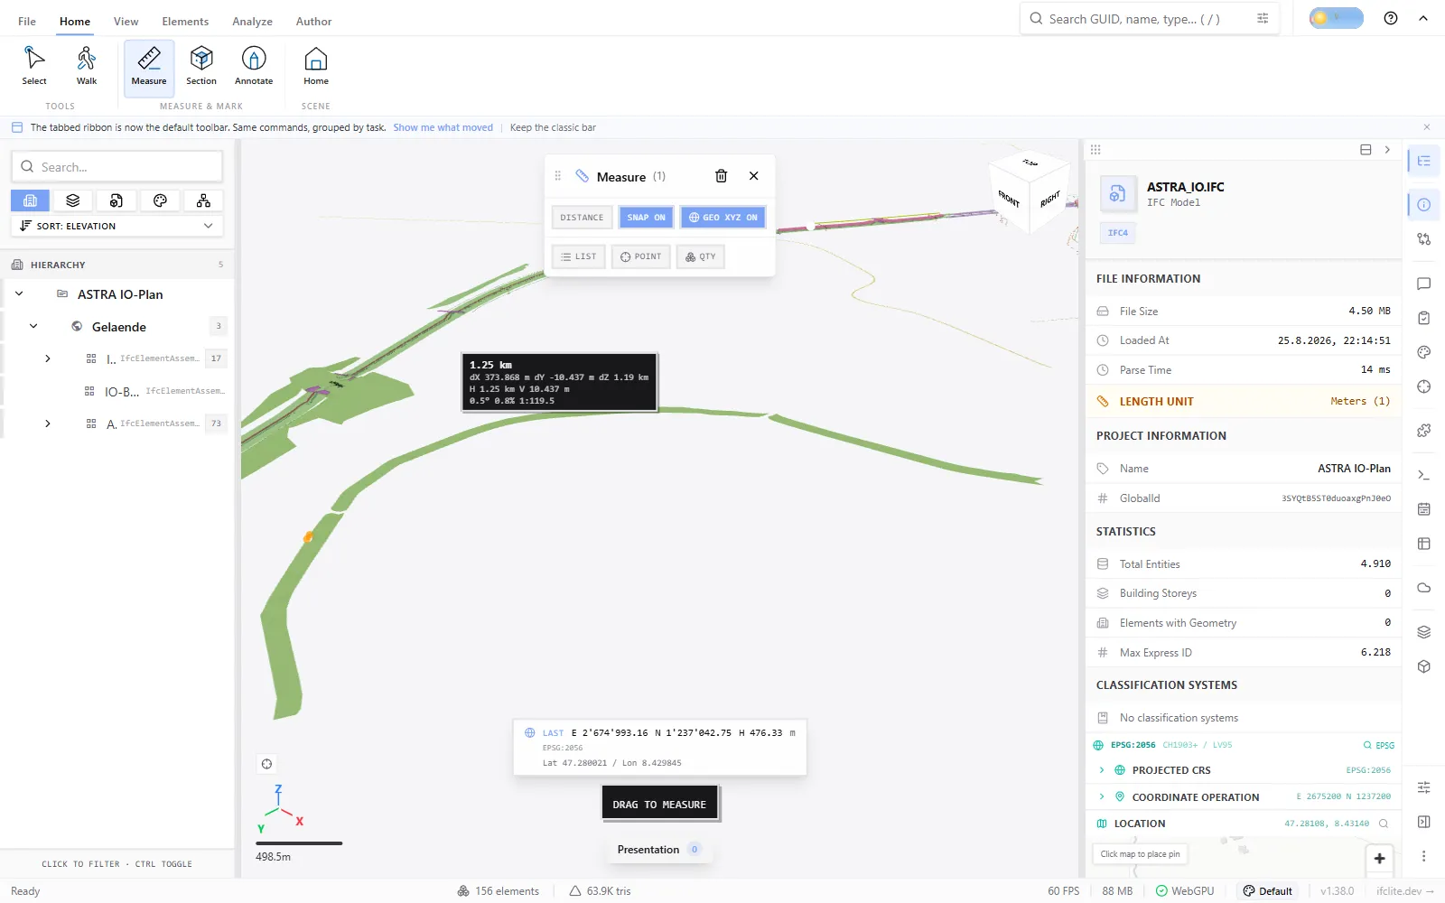The image size is (1445, 903).
Task: Activate the Select tool in ribbon
Action: pyautogui.click(x=34, y=66)
